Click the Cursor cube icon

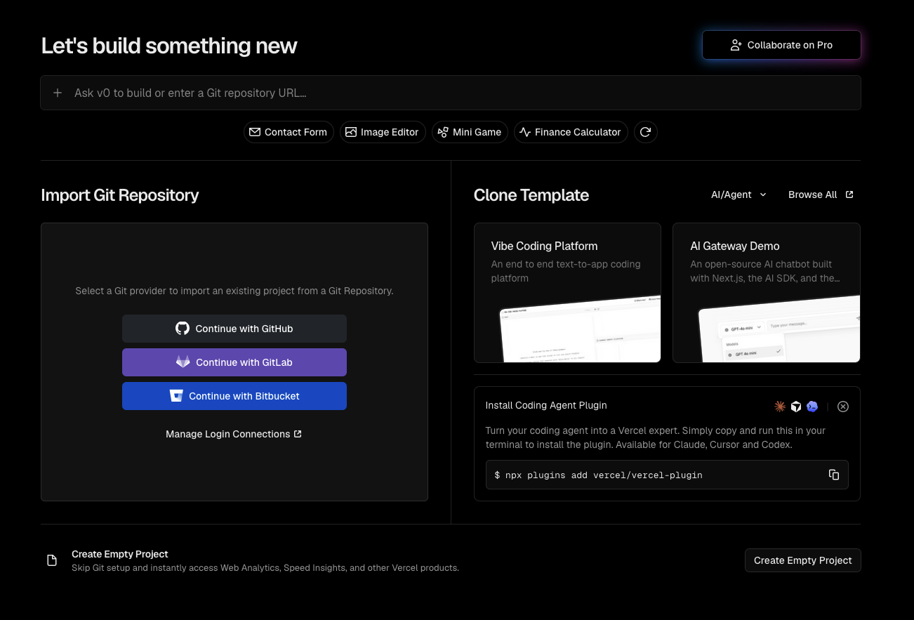pyautogui.click(x=796, y=407)
